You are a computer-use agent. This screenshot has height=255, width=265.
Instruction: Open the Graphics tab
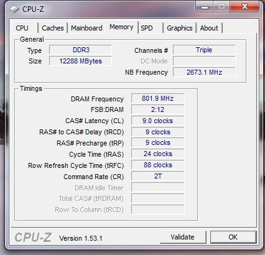coord(180,28)
